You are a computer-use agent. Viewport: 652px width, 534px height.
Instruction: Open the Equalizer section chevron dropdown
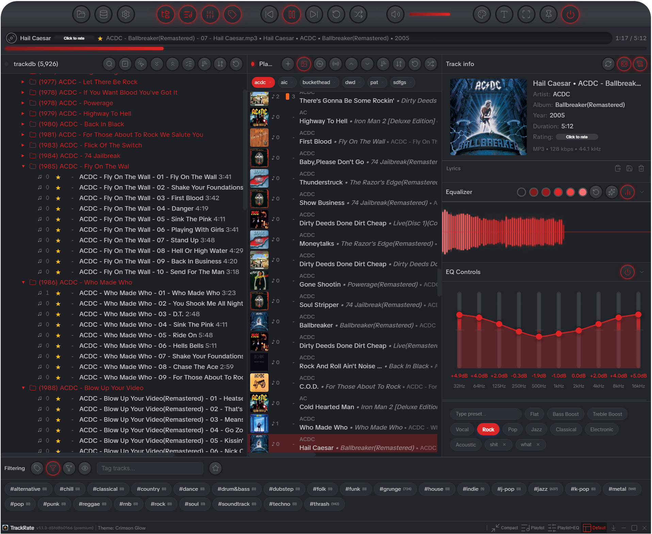[642, 192]
